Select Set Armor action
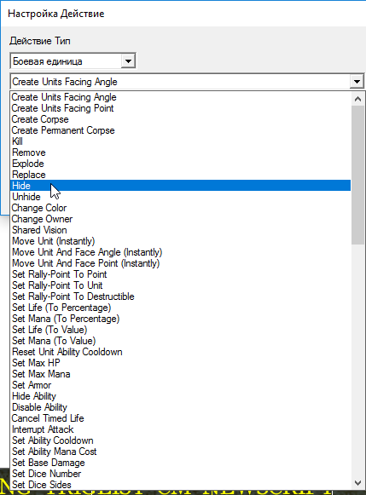Viewport: 366px width, 495px height. point(181,385)
